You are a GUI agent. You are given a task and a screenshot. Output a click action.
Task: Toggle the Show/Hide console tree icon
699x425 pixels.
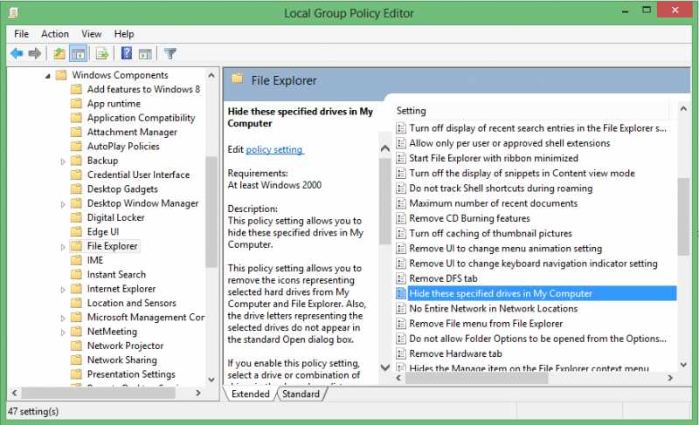pyautogui.click(x=79, y=54)
